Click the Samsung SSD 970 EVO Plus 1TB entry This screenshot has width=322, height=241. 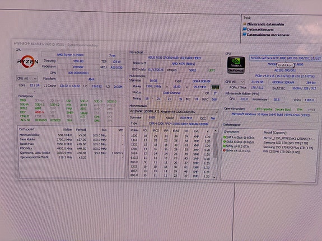point(288,148)
